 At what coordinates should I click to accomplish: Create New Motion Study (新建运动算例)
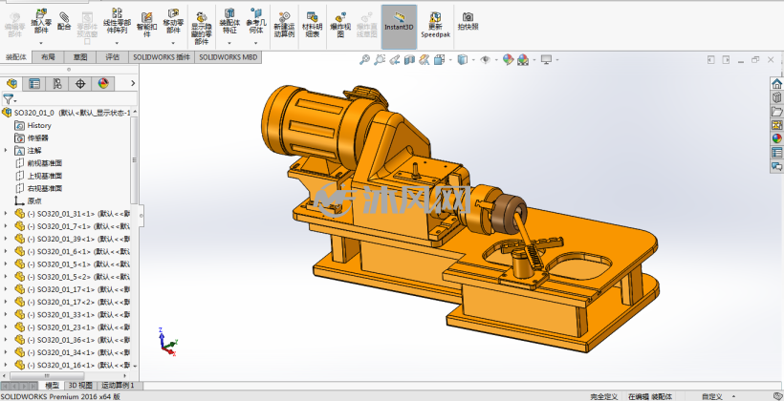pos(284,25)
